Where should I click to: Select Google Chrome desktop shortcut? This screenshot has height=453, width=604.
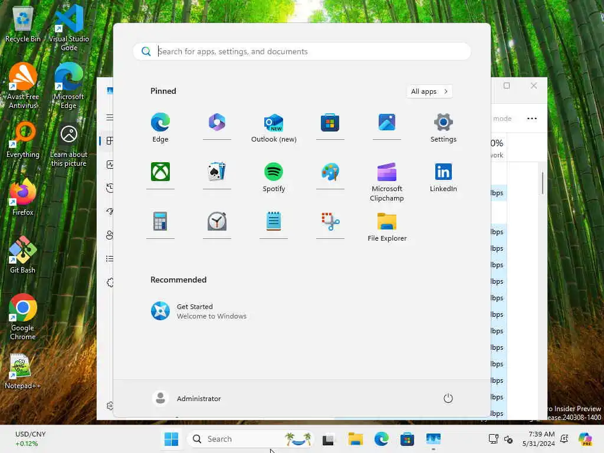click(x=23, y=317)
